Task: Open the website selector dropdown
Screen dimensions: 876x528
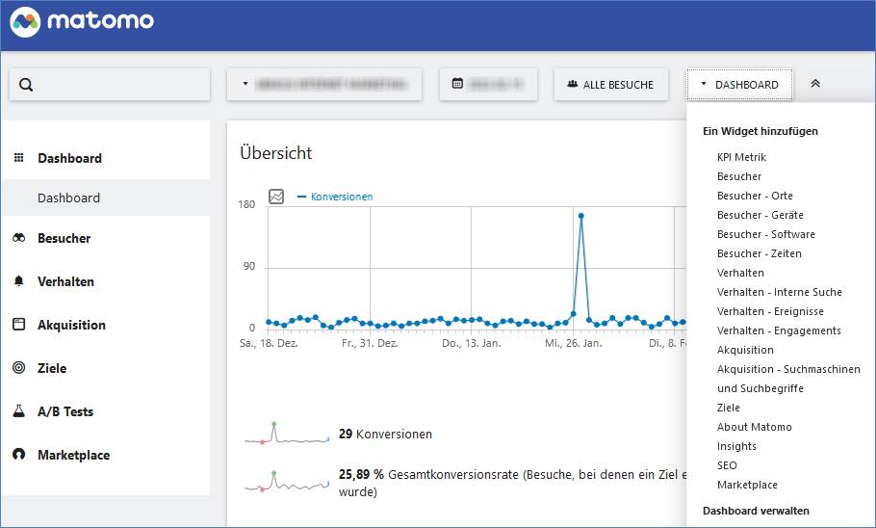Action: pyautogui.click(x=324, y=85)
